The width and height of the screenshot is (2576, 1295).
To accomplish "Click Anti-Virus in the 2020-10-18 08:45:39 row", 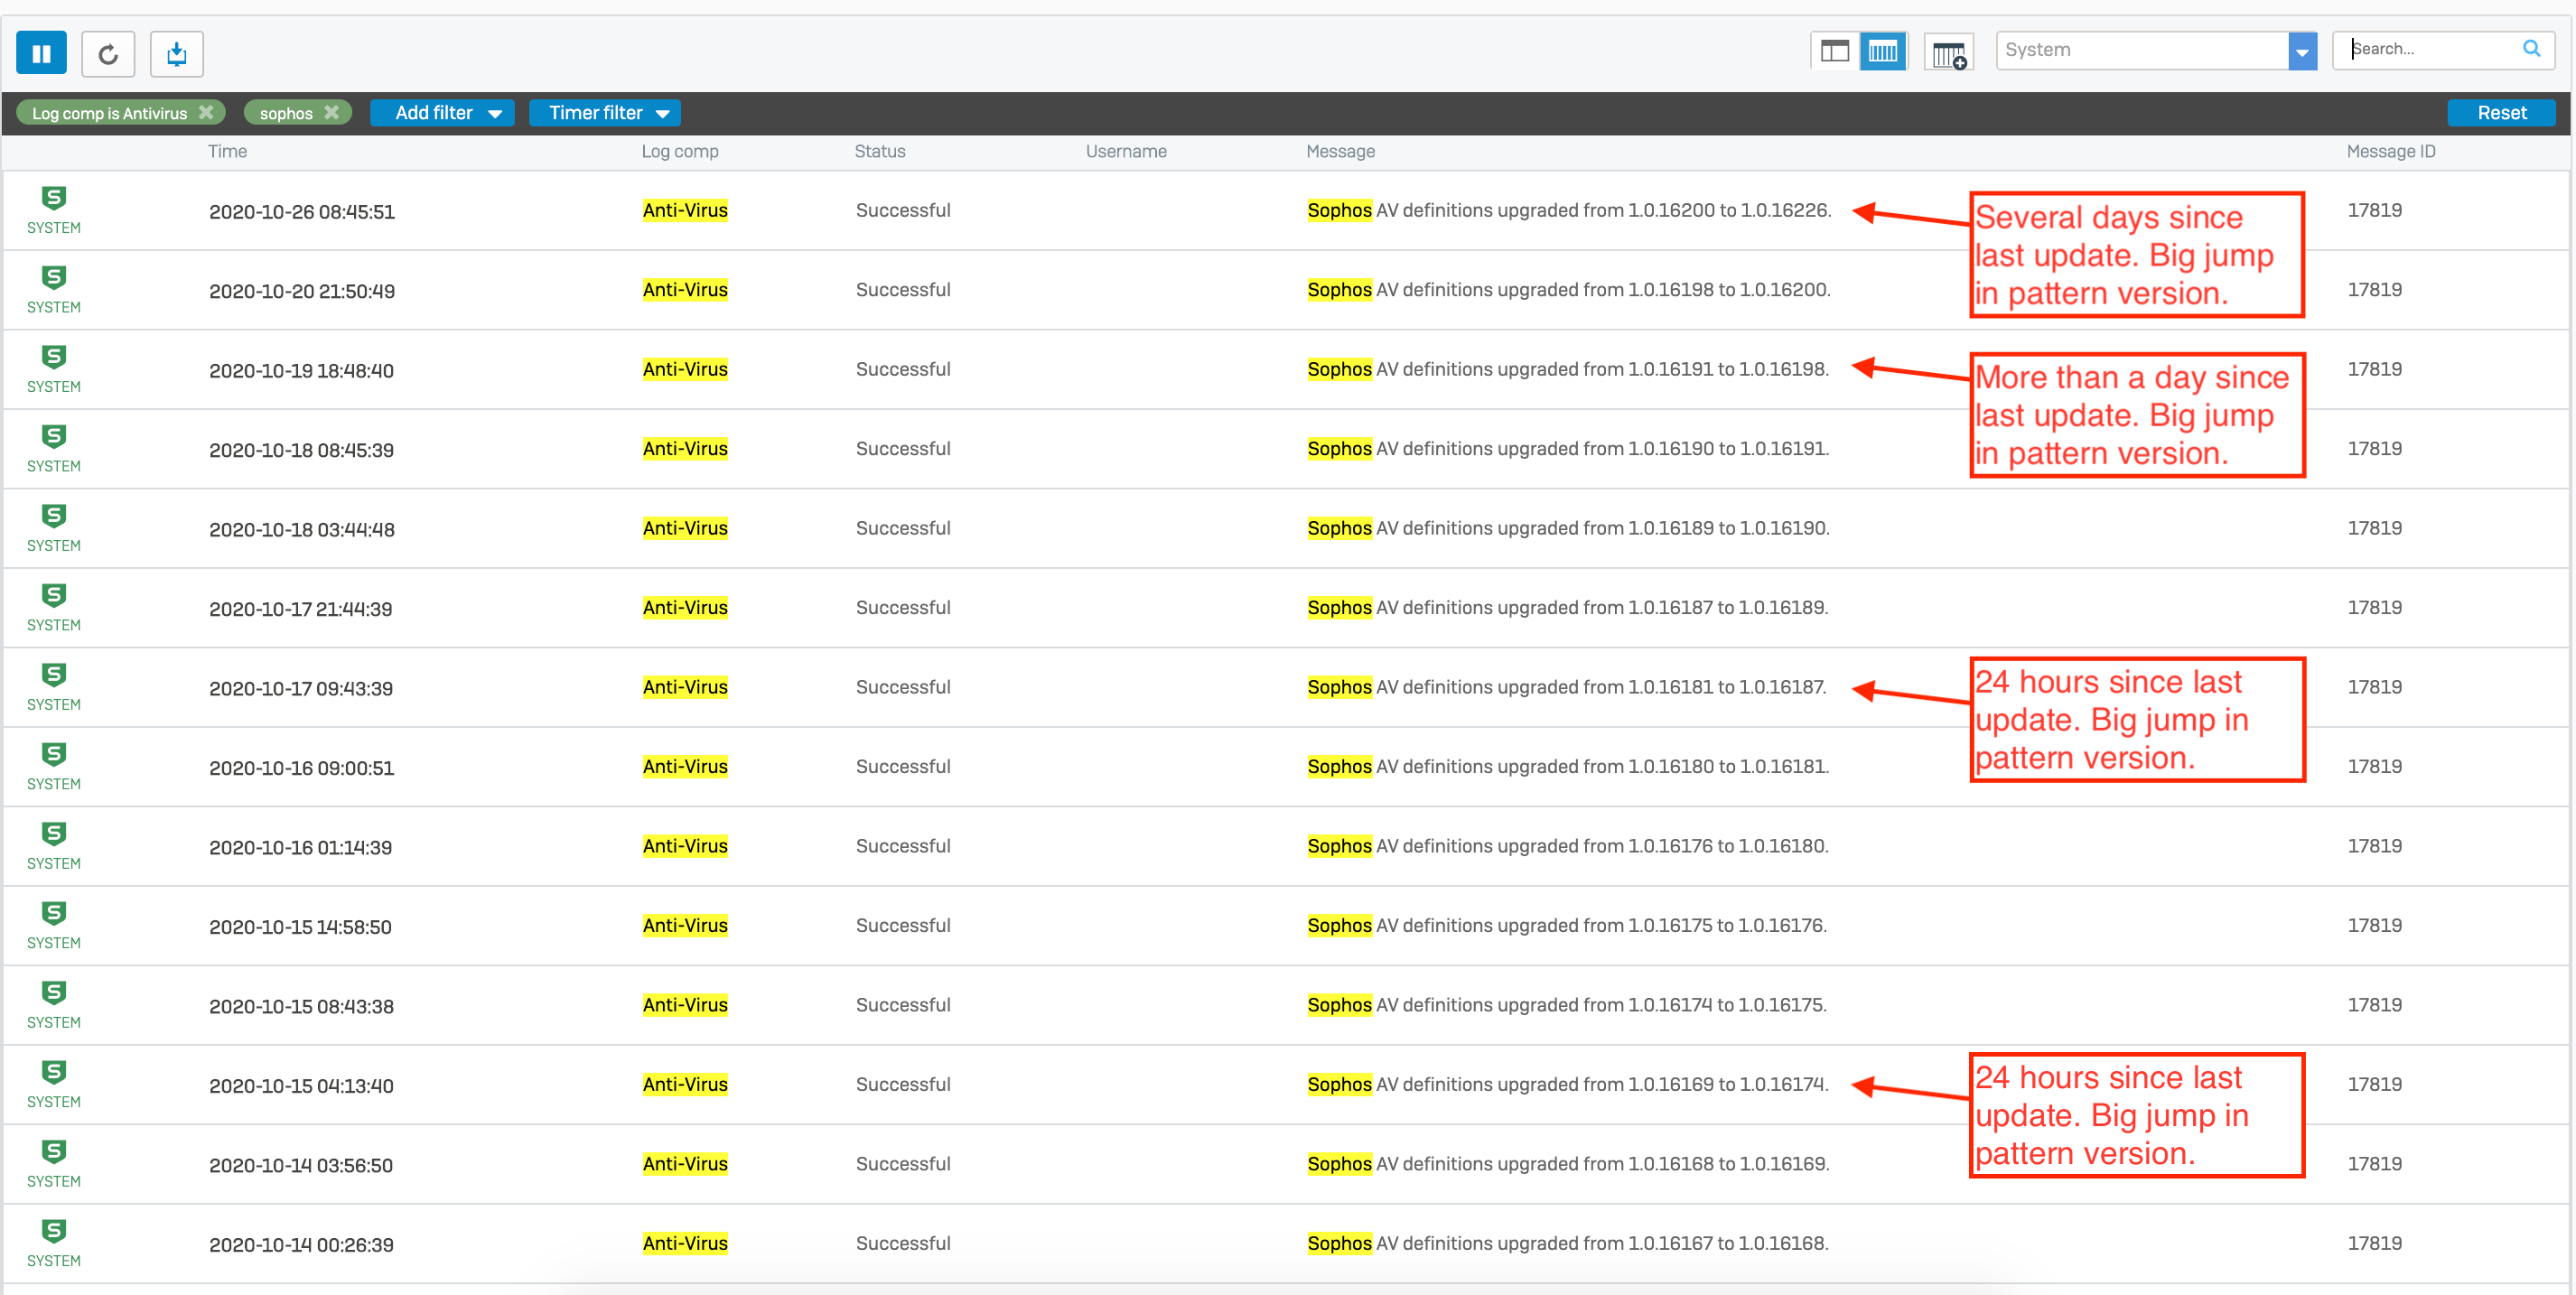I will click(685, 449).
